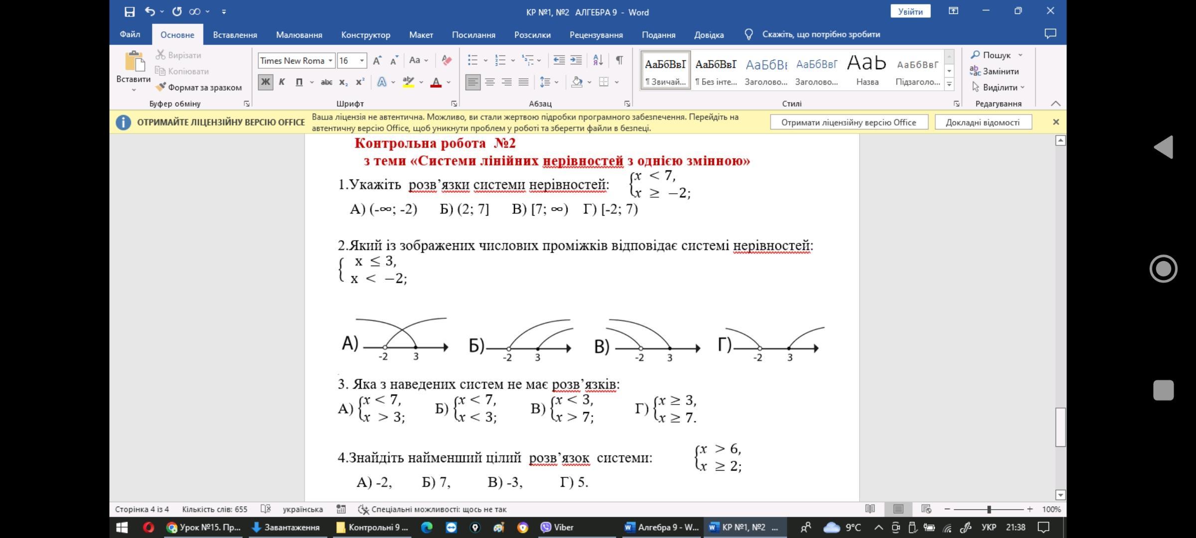Expand the styles gallery list
1196x538 pixels.
coord(949,84)
